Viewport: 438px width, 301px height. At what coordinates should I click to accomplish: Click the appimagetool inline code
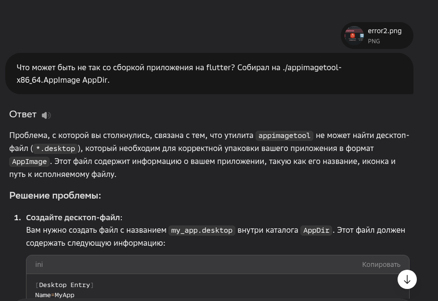(284, 136)
